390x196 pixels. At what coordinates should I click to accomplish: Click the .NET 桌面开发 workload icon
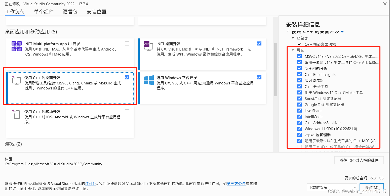point(148,46)
